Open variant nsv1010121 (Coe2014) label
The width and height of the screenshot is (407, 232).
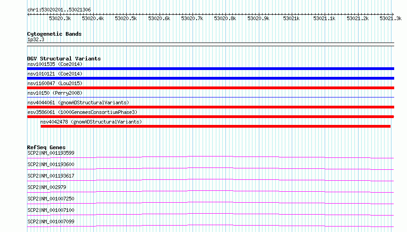pos(55,74)
